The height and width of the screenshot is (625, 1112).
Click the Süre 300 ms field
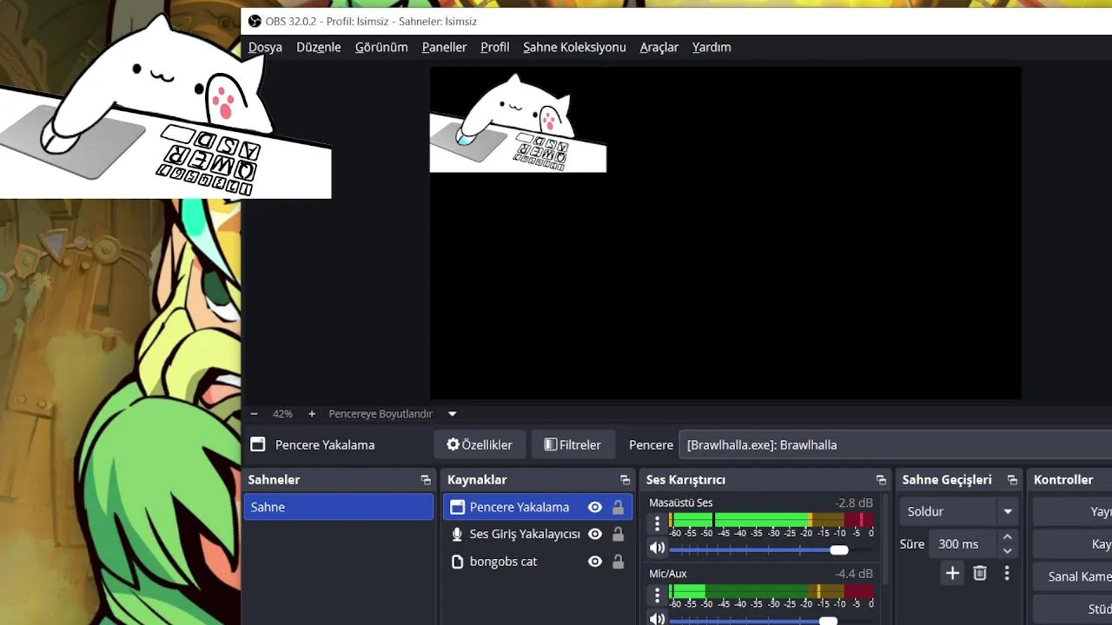[963, 544]
